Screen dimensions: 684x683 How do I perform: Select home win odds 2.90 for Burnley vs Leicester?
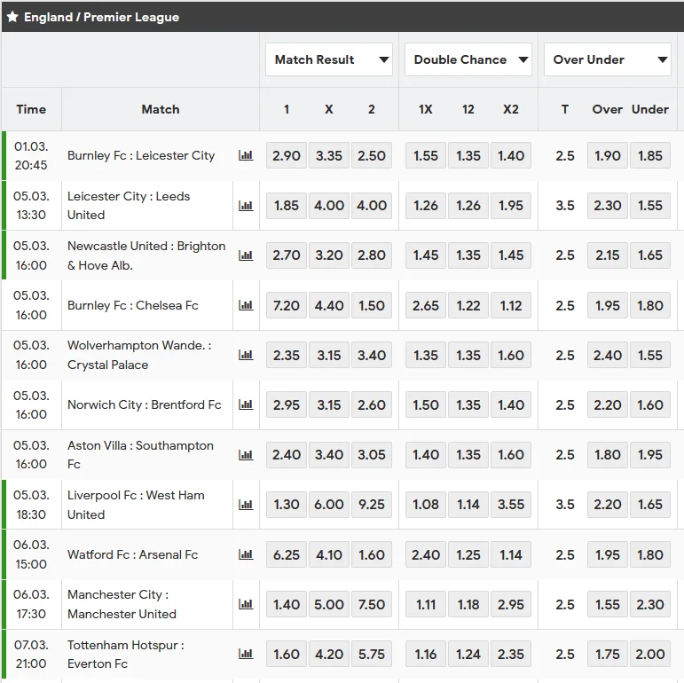click(287, 156)
